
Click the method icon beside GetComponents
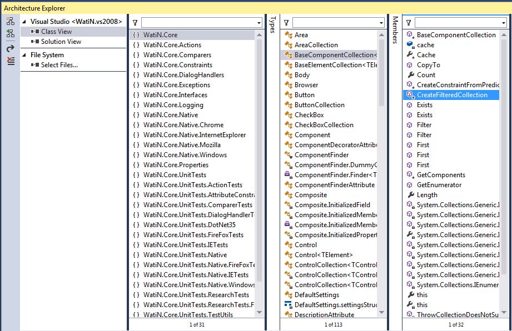coord(410,175)
